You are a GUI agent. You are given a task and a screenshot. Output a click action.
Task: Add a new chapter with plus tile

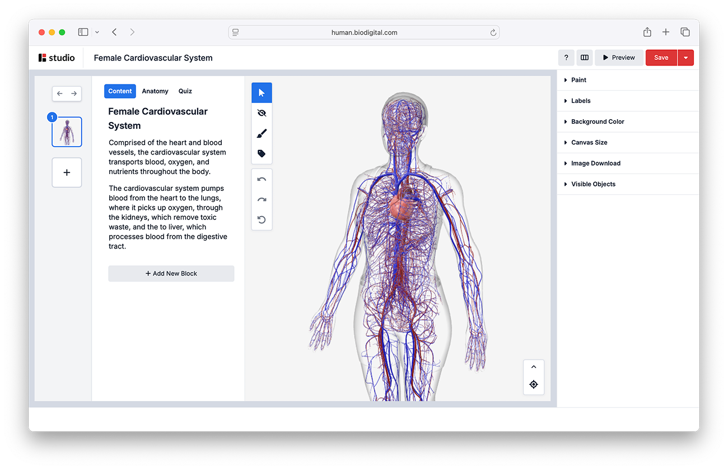[67, 172]
